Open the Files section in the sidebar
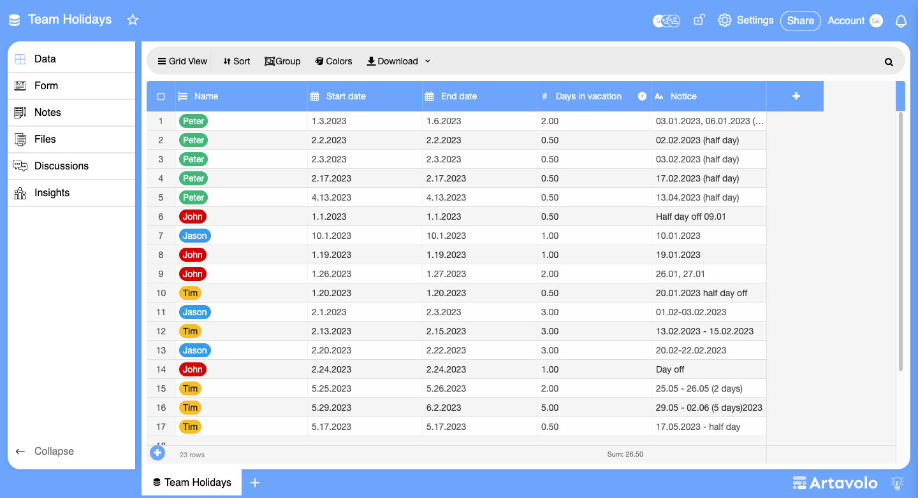 coord(71,139)
